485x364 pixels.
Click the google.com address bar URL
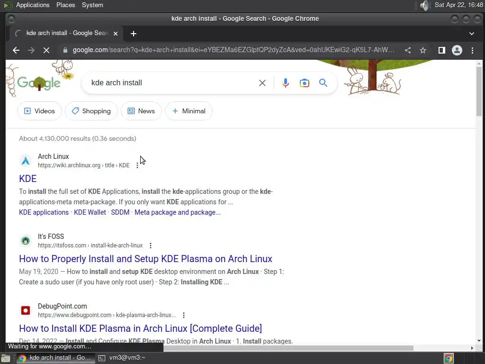(234, 50)
